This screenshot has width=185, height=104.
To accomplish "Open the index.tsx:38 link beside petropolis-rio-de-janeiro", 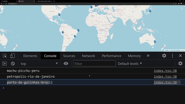I will pos(165,77).
